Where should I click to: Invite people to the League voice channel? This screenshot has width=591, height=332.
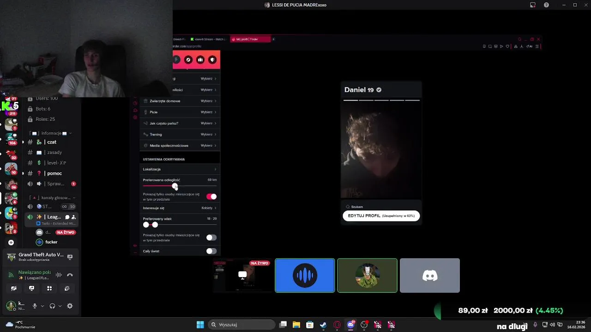point(73,217)
